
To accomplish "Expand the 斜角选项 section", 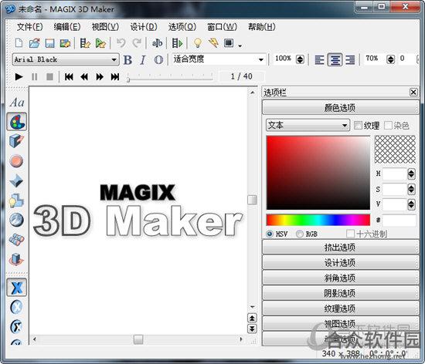I will tap(341, 278).
